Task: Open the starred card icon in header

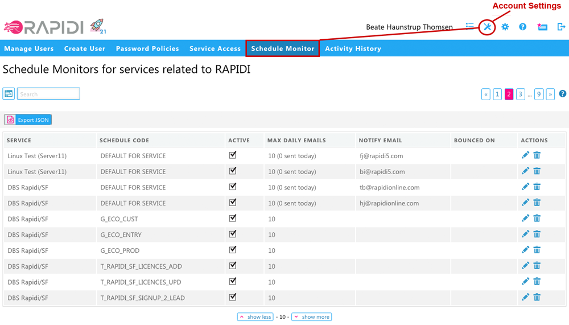Action: [542, 27]
